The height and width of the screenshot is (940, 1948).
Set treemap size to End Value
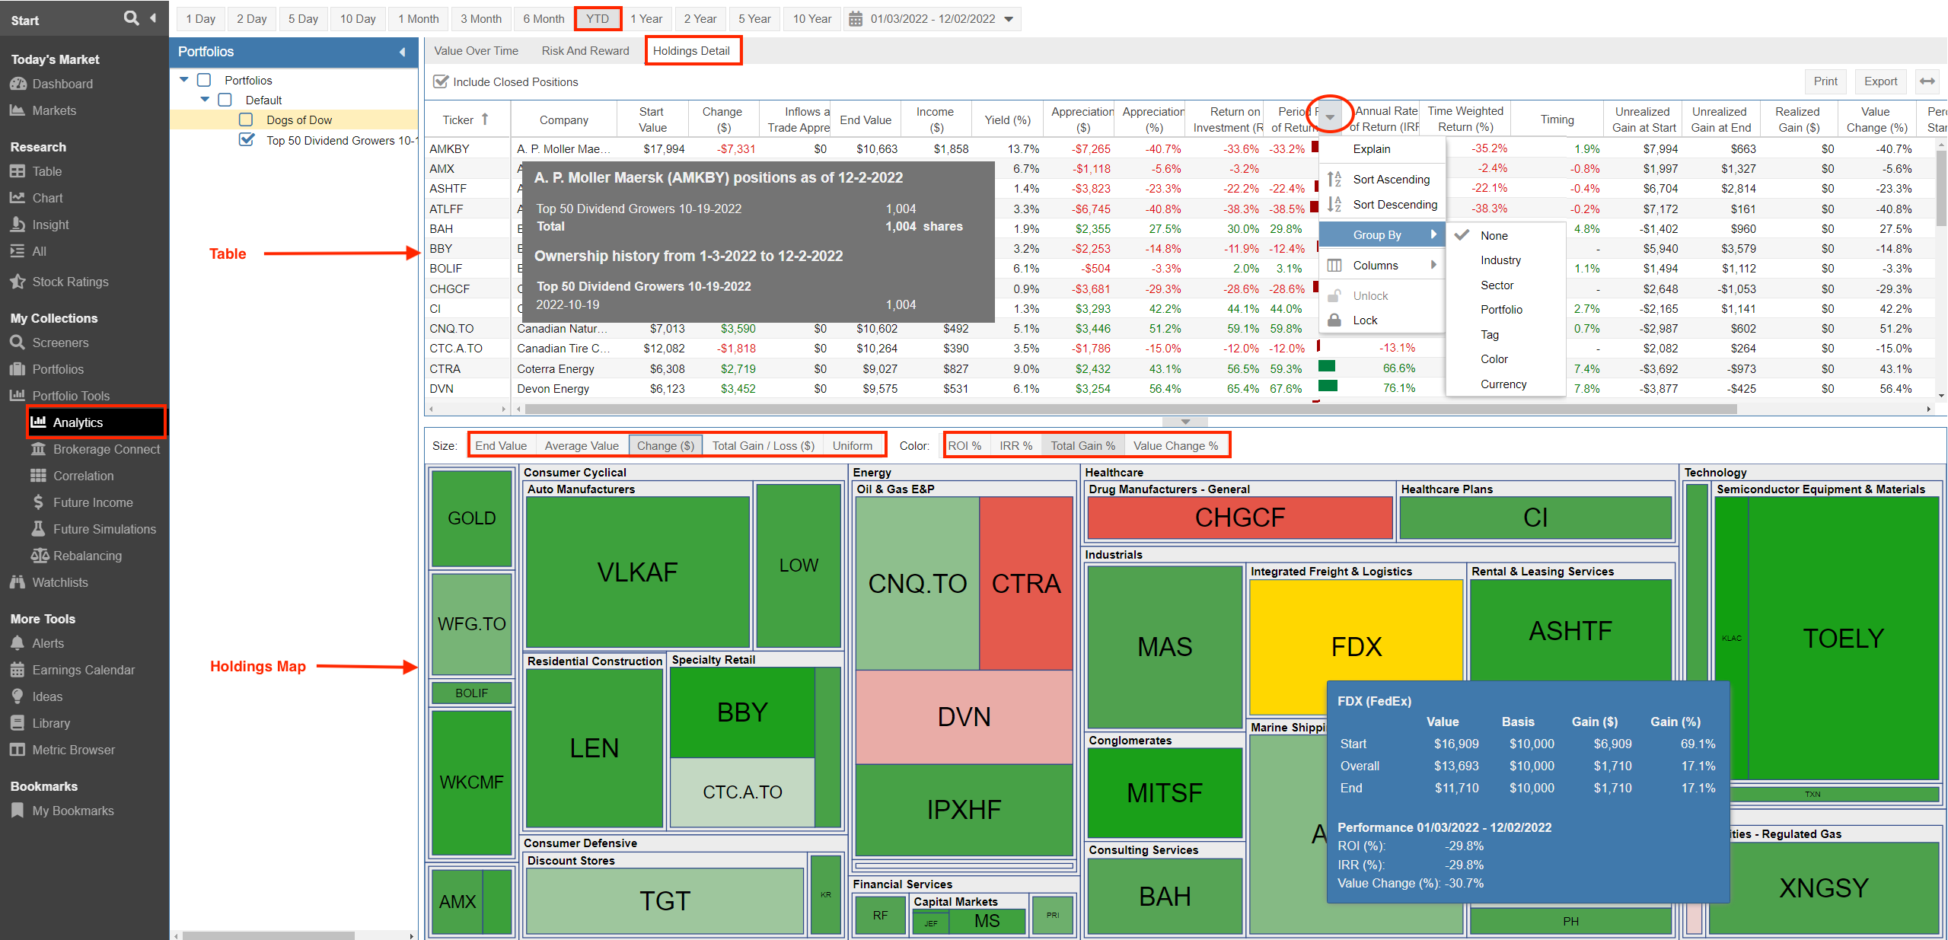pyautogui.click(x=501, y=446)
